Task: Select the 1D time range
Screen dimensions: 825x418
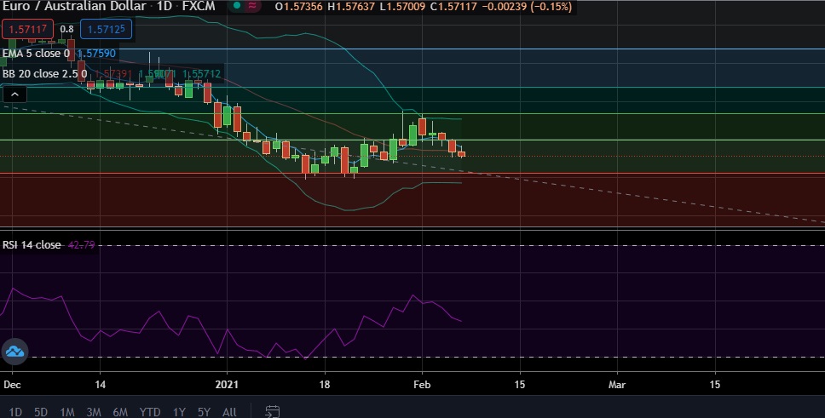Action: tap(15, 412)
